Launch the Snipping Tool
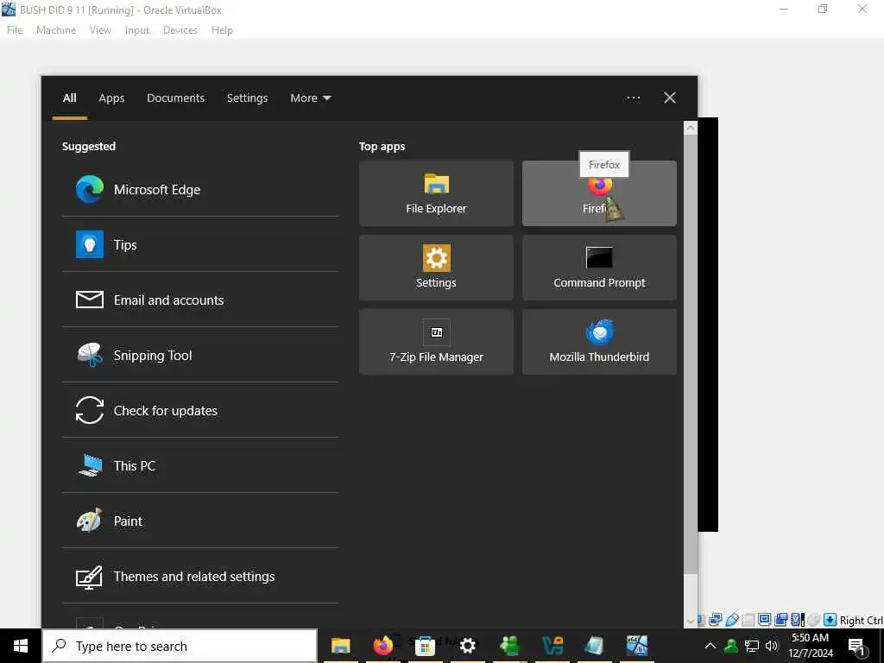Screen dimensions: 884x663 (x=200, y=355)
